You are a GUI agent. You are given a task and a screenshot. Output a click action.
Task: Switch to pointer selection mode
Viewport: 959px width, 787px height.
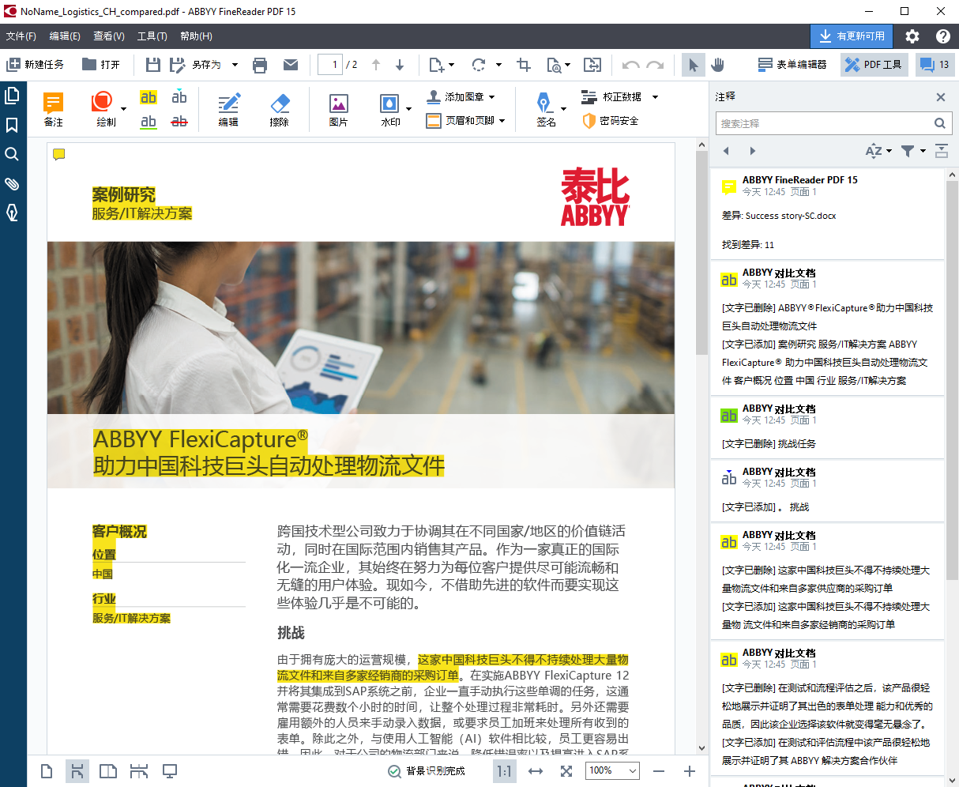[x=694, y=65]
